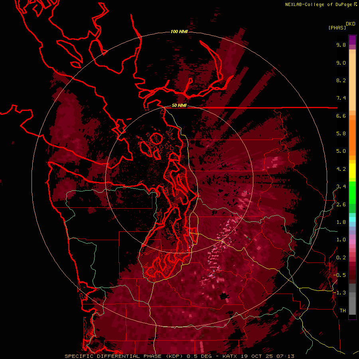Pick the yellow band on the color scale
Screen dimensions: 359x359
pyautogui.click(x=352, y=171)
